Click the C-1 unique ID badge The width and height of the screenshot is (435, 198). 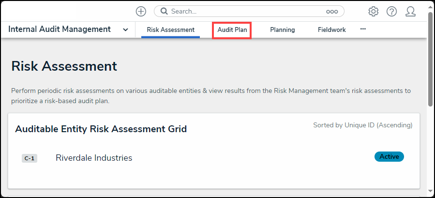30,158
